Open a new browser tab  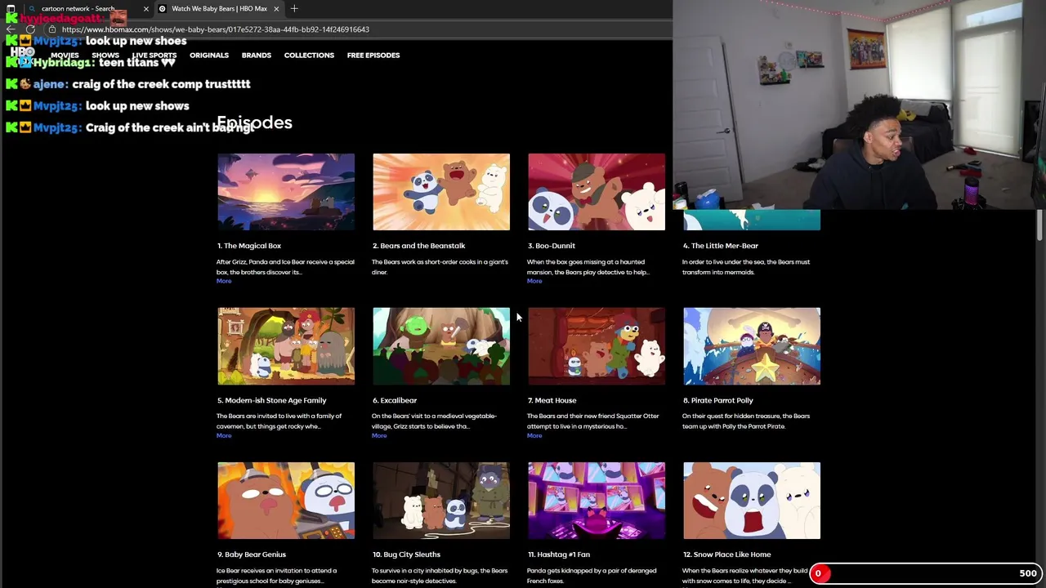pyautogui.click(x=294, y=9)
